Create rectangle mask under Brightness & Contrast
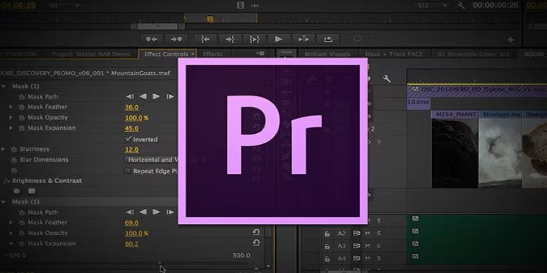Viewport: 547px width, 273px height. (x=31, y=191)
